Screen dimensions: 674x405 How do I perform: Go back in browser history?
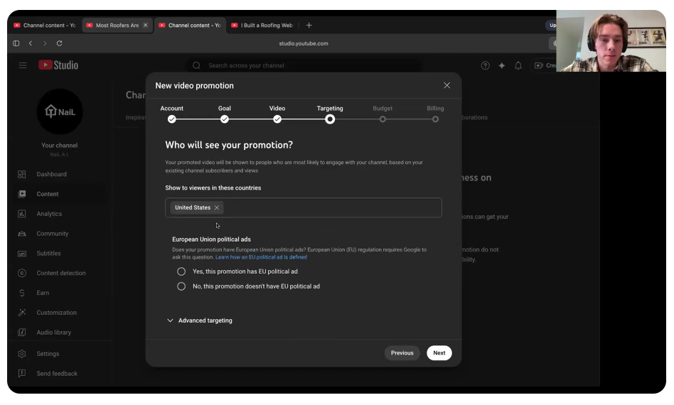tap(31, 43)
